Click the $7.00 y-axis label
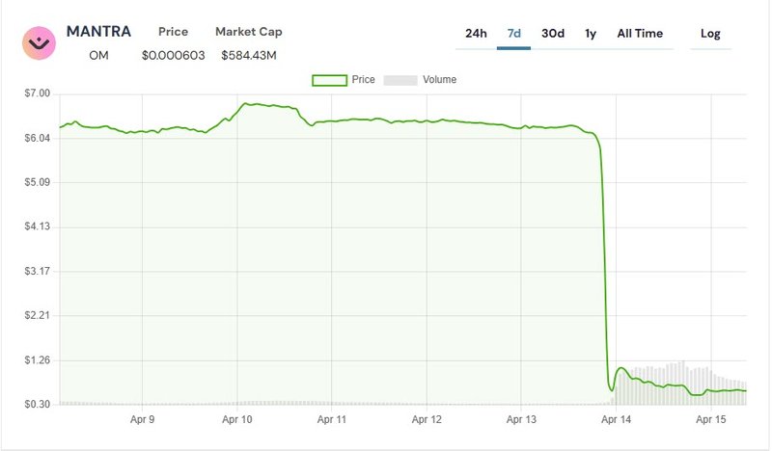The image size is (772, 451). tap(35, 93)
